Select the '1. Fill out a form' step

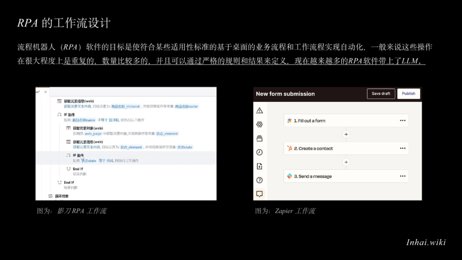(x=346, y=121)
